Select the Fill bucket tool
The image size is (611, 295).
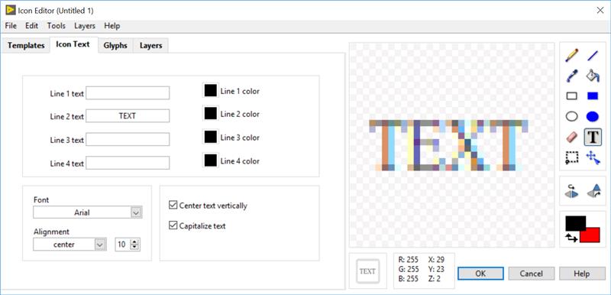pyautogui.click(x=593, y=75)
